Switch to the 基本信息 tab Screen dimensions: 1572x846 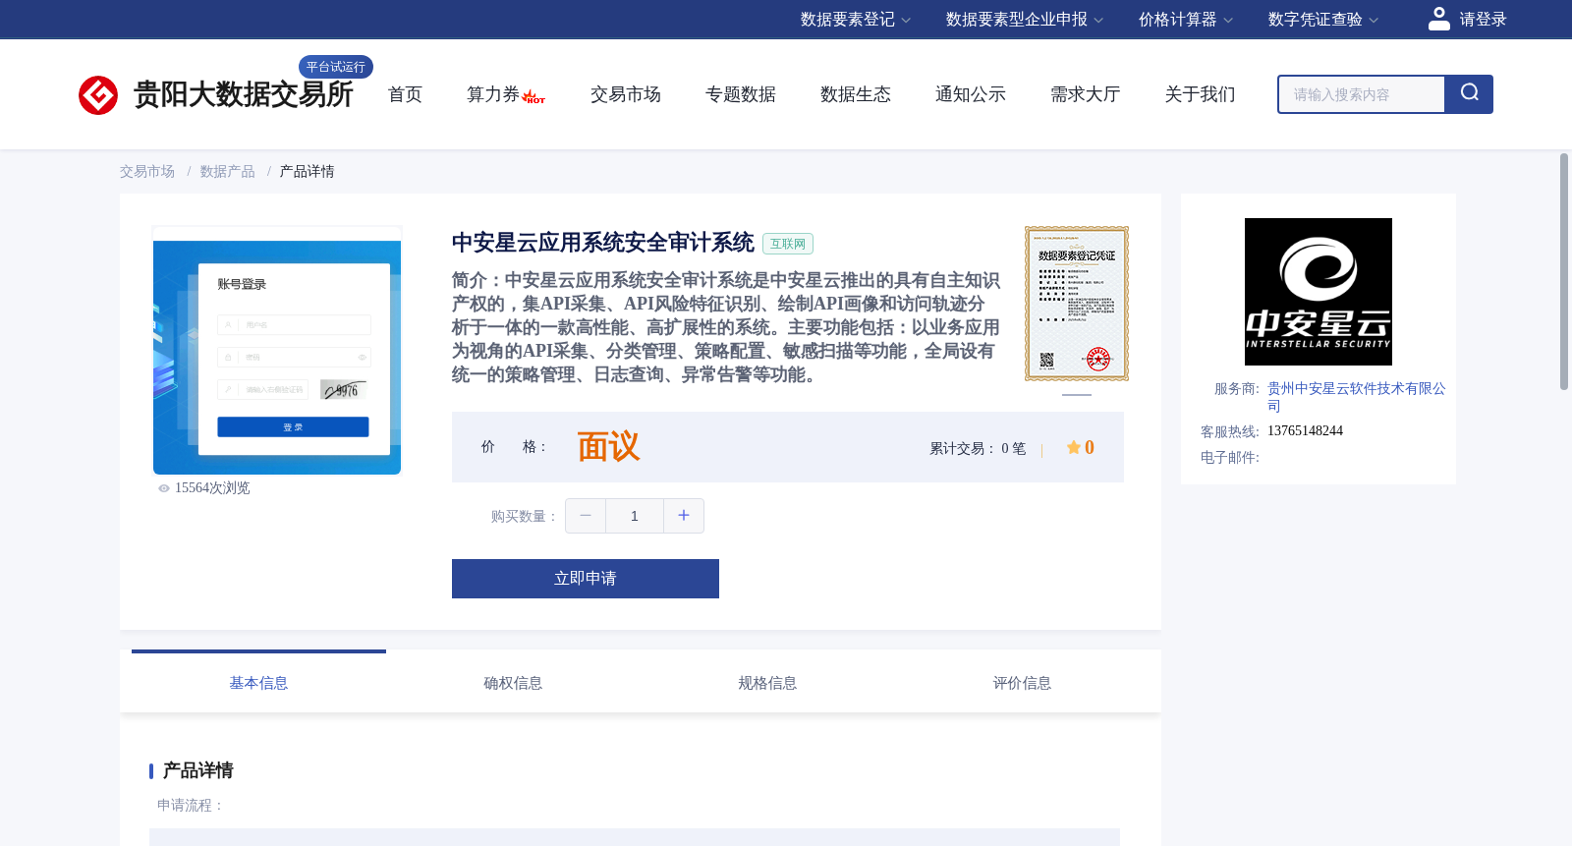tap(258, 682)
